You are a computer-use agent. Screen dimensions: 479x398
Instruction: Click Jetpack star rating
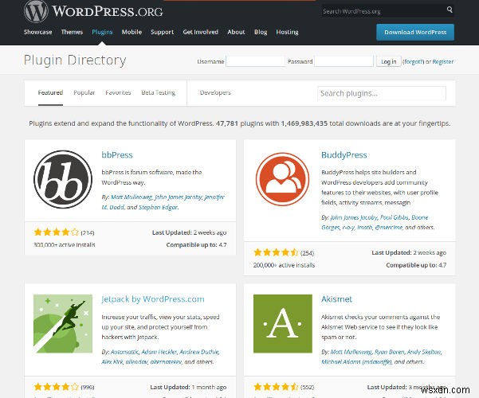pos(57,387)
